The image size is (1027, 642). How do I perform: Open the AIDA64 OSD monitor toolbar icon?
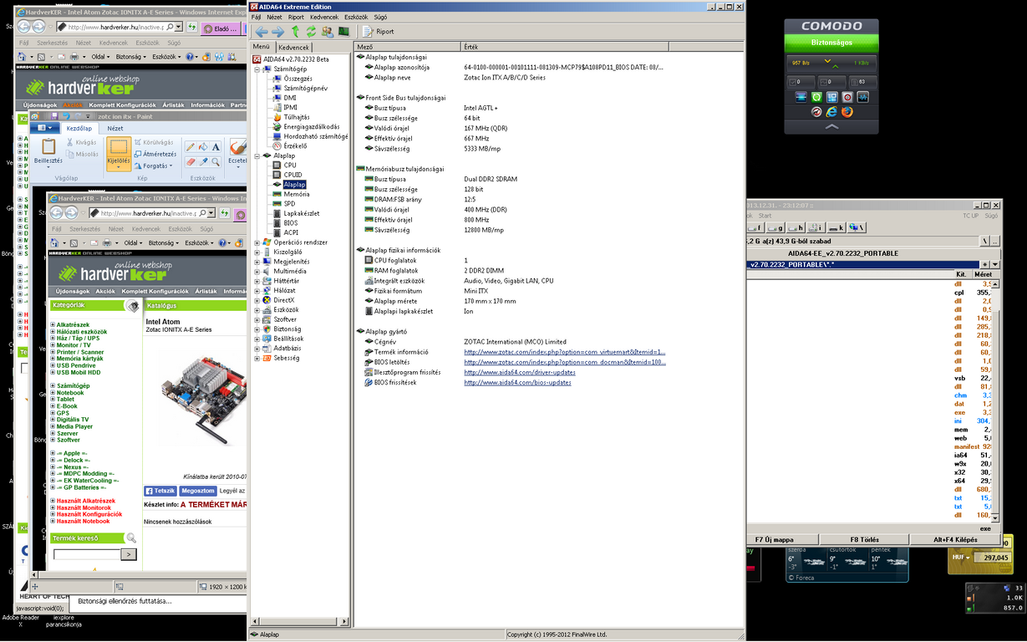(343, 32)
